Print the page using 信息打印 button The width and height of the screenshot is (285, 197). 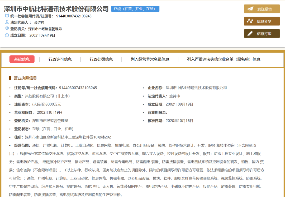click(262, 34)
